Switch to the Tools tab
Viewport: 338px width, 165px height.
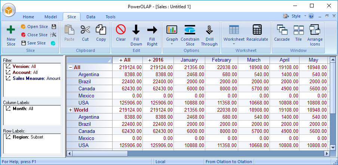[111, 17]
